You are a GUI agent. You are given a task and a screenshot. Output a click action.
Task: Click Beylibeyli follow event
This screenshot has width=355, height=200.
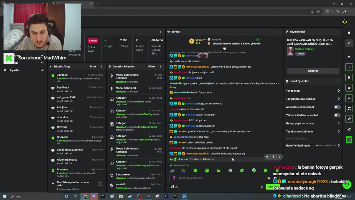click(77, 89)
